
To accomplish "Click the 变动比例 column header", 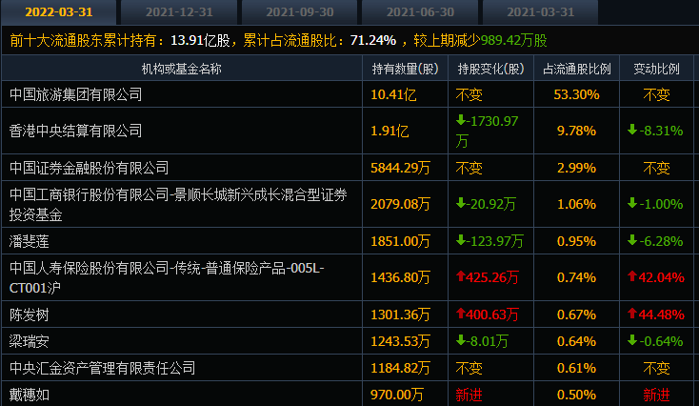I will [x=656, y=69].
